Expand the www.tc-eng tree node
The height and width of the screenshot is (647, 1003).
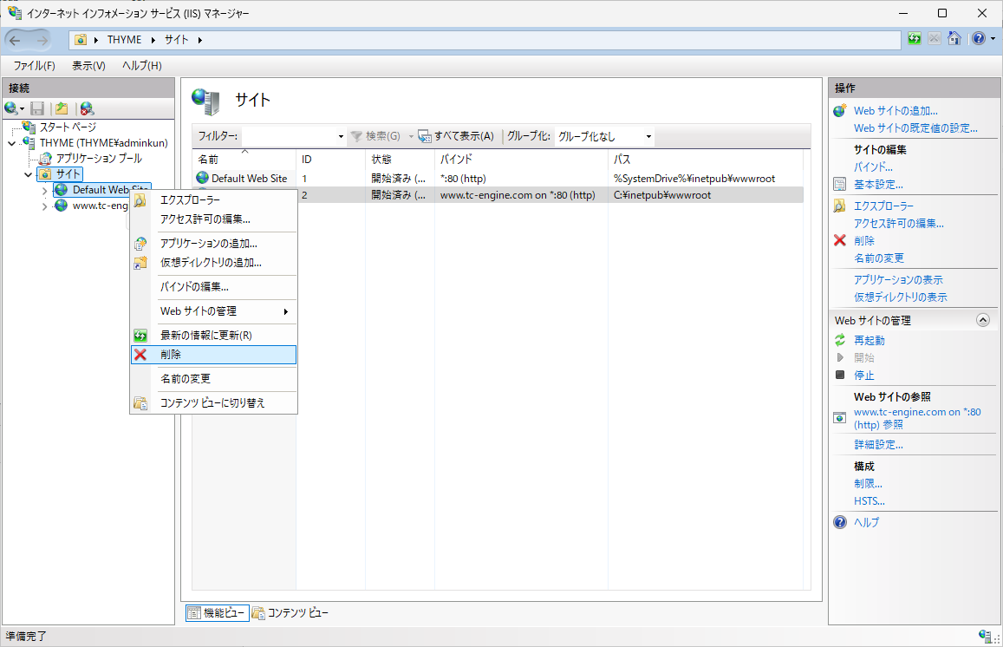(44, 206)
